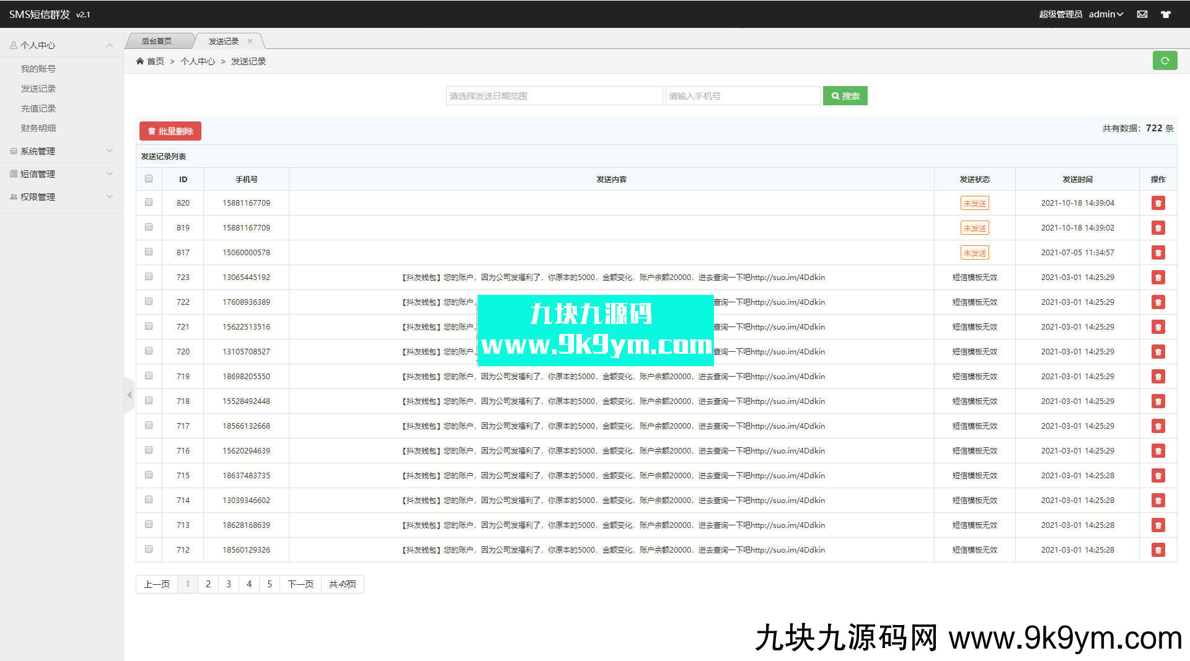The image size is (1190, 661).
Task: Click the green refresh icon button
Action: [1165, 61]
